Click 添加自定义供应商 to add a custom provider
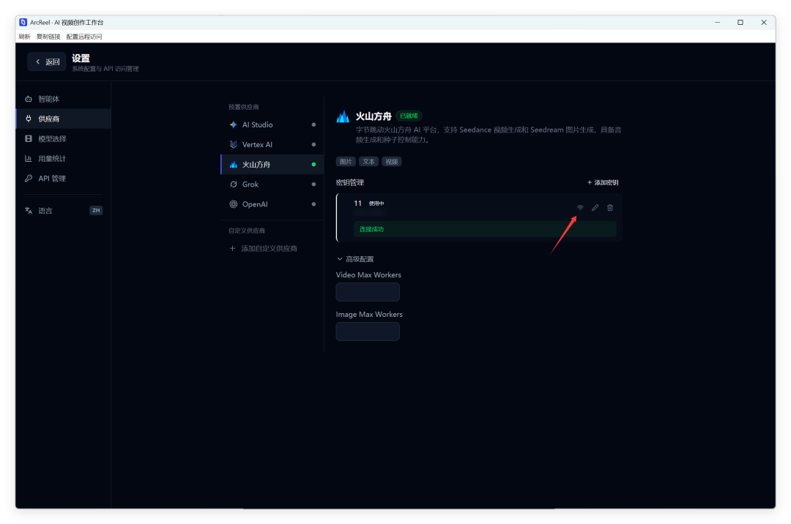 coord(264,248)
